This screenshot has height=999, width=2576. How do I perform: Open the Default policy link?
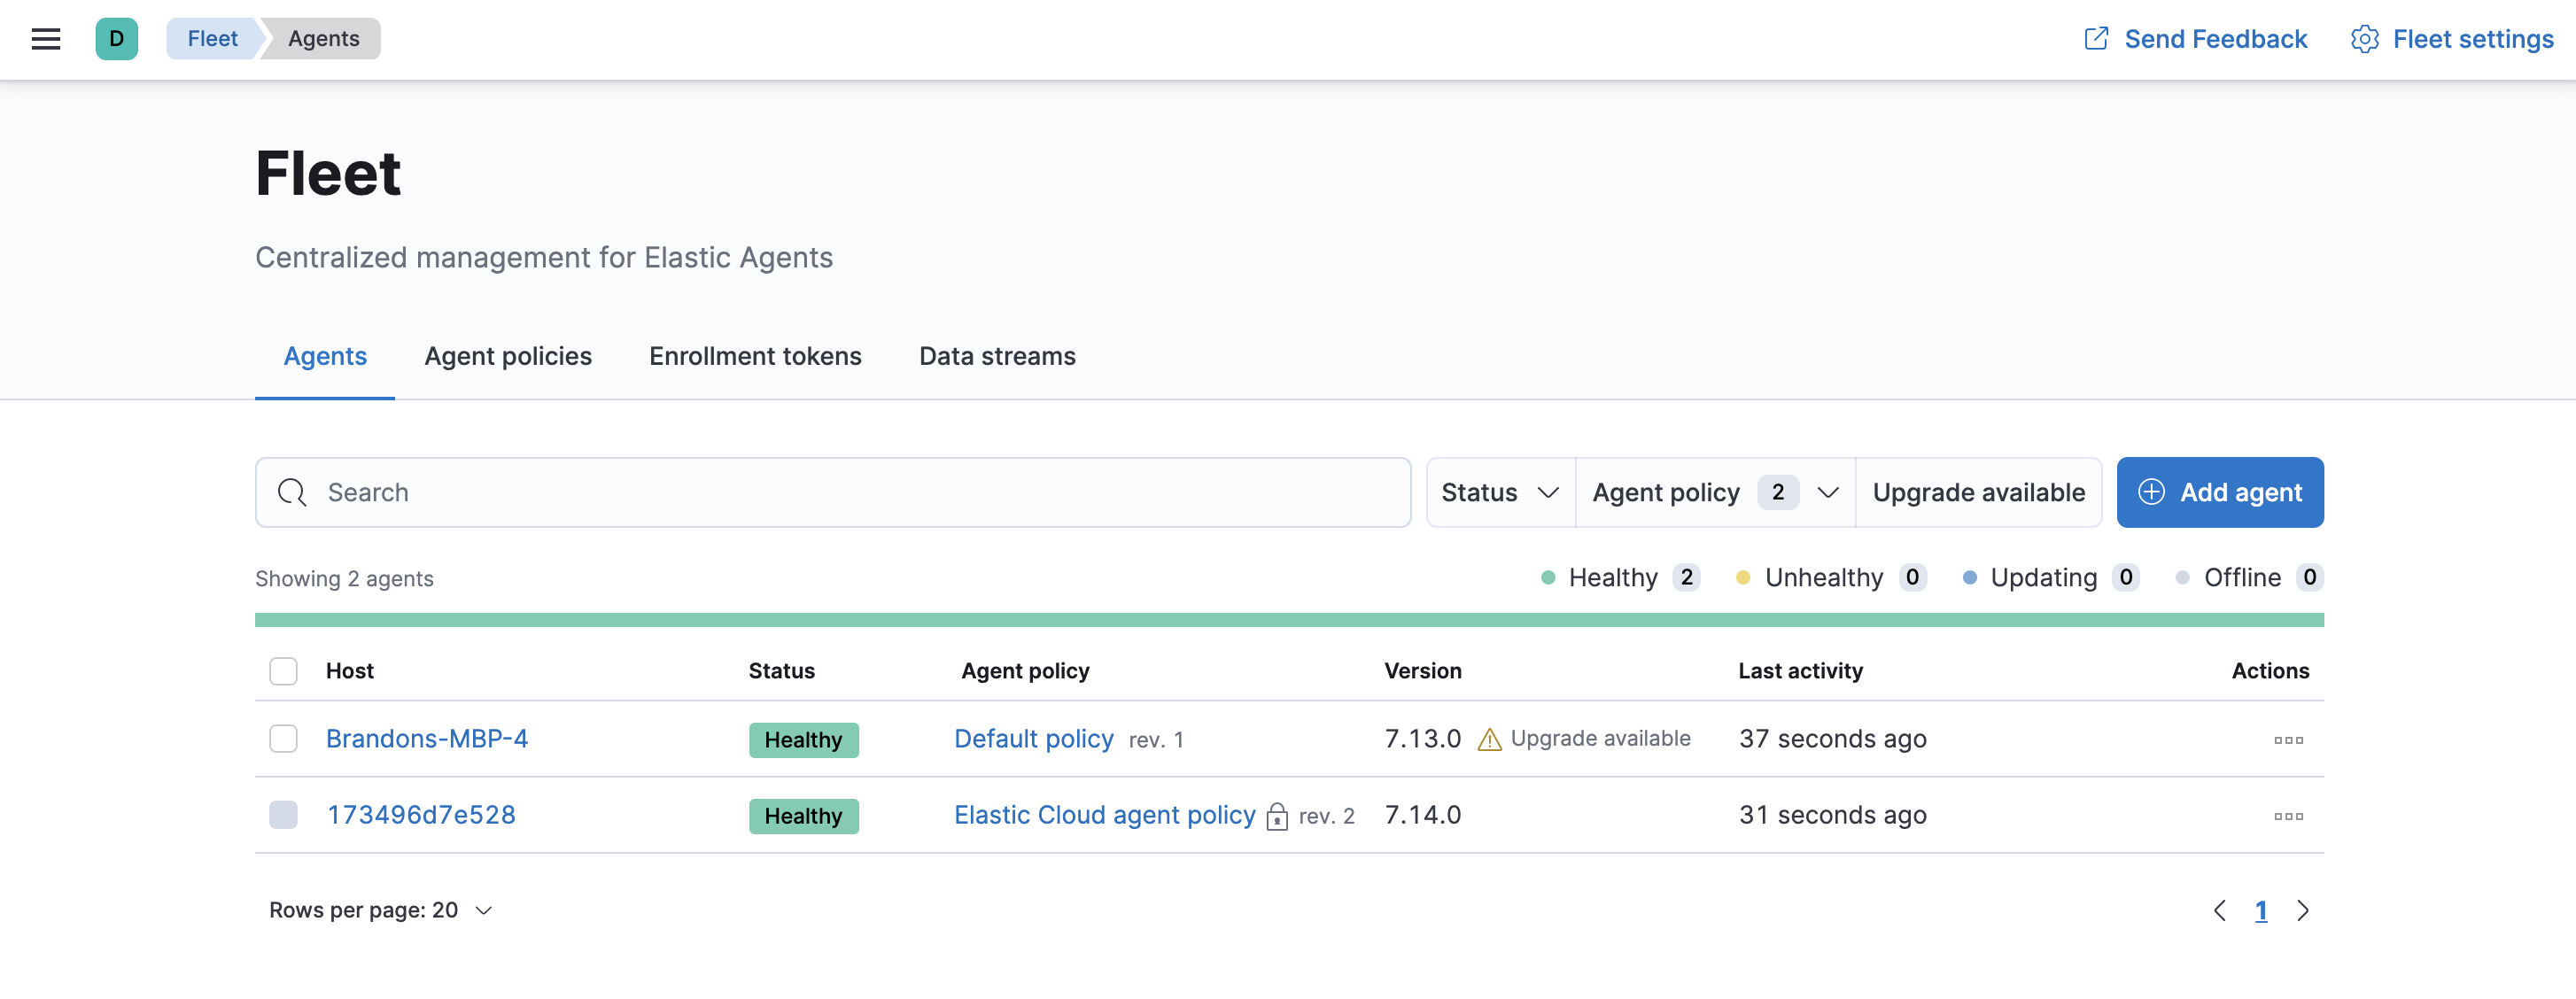[1033, 739]
